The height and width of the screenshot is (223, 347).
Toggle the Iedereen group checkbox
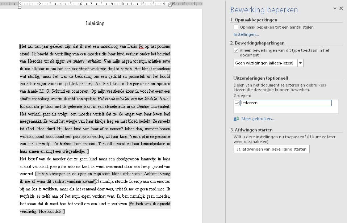238,102
